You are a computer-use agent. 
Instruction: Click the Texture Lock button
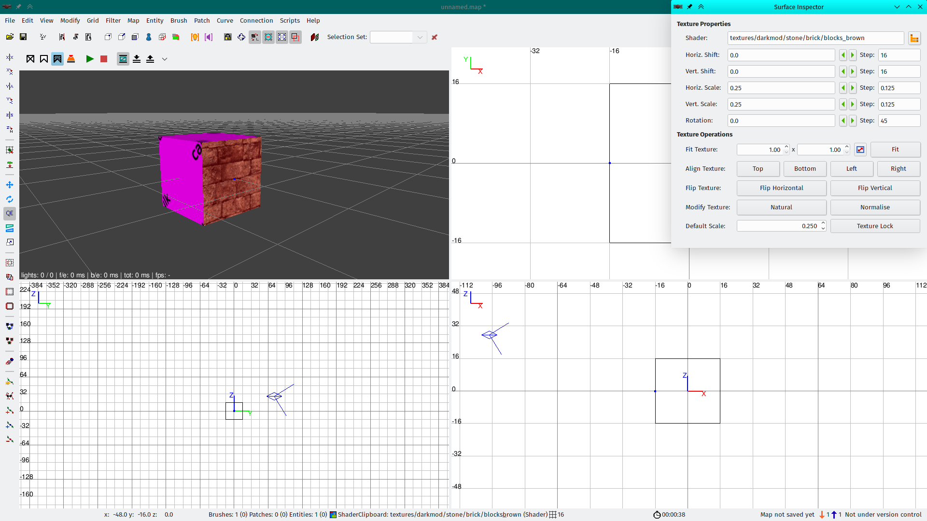click(x=874, y=226)
